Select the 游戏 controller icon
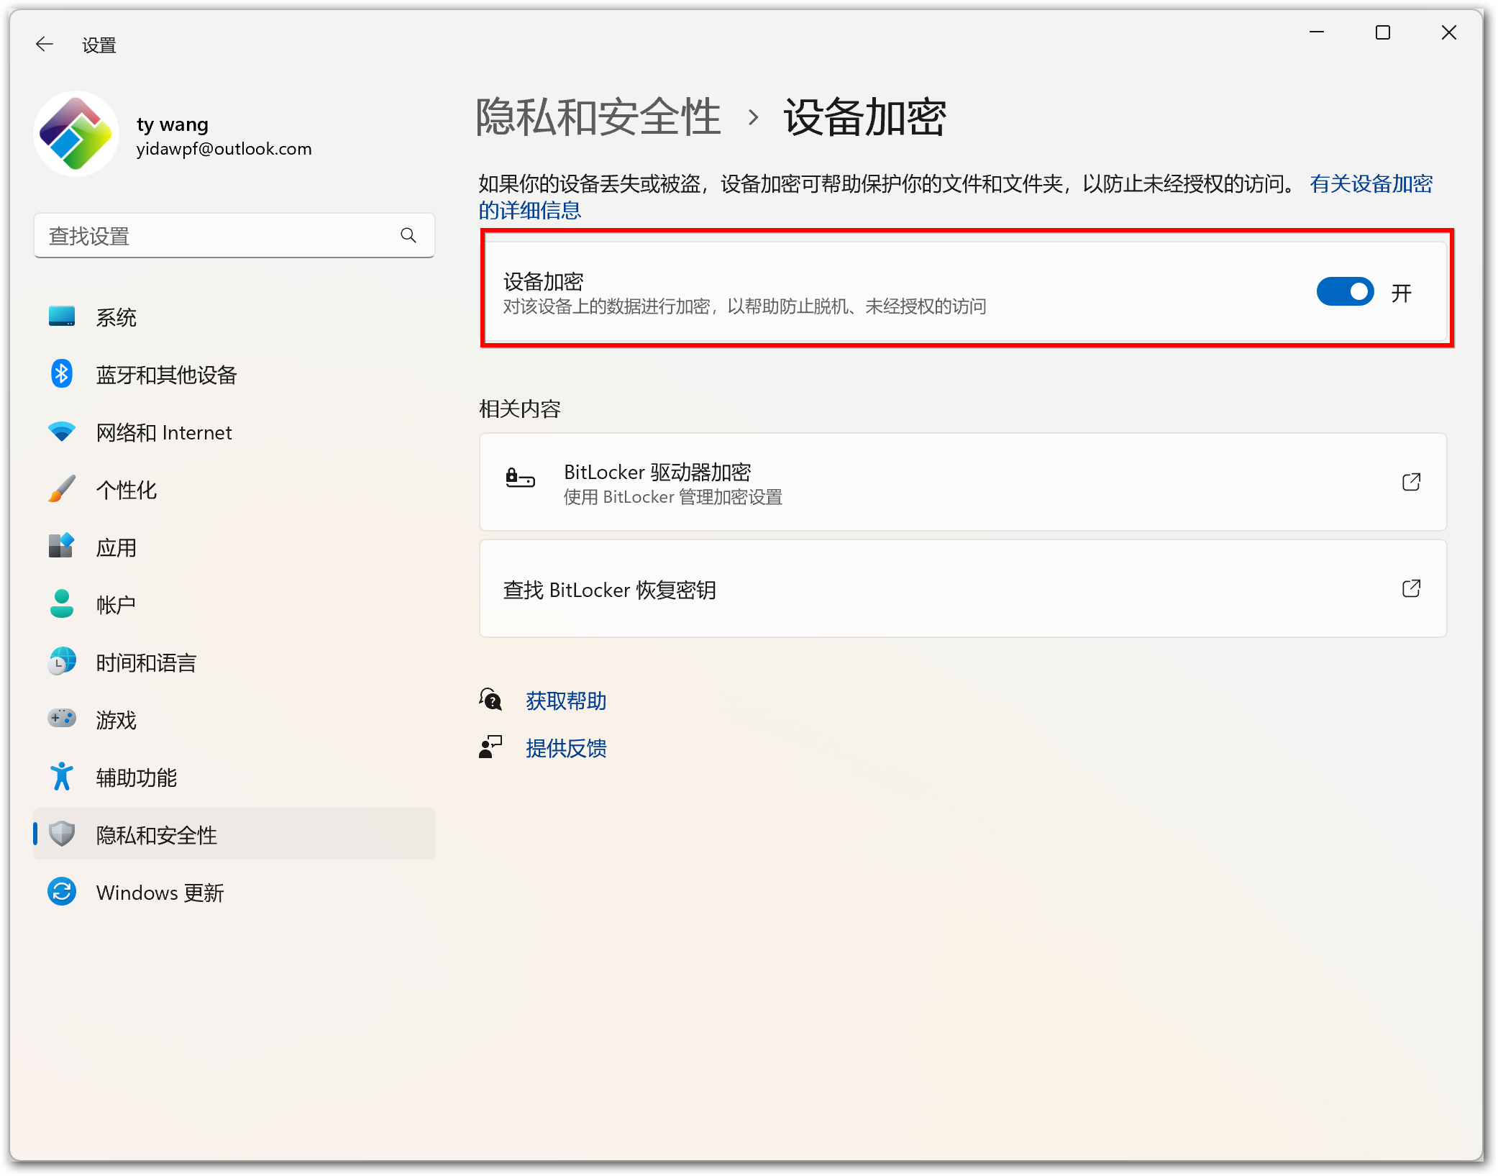Image resolution: width=1498 pixels, height=1176 pixels. [62, 718]
